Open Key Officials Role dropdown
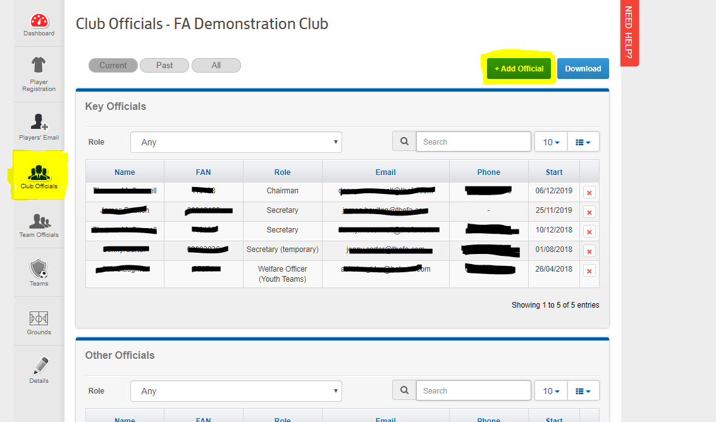This screenshot has width=716, height=422. tap(236, 142)
